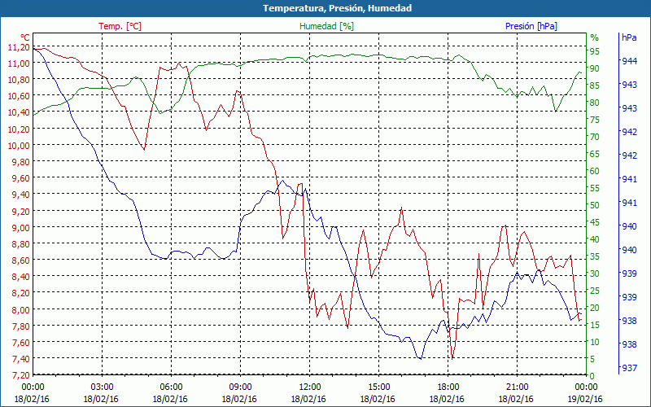Click the green "25" humidity axis value
651x407 pixels.
(595, 291)
